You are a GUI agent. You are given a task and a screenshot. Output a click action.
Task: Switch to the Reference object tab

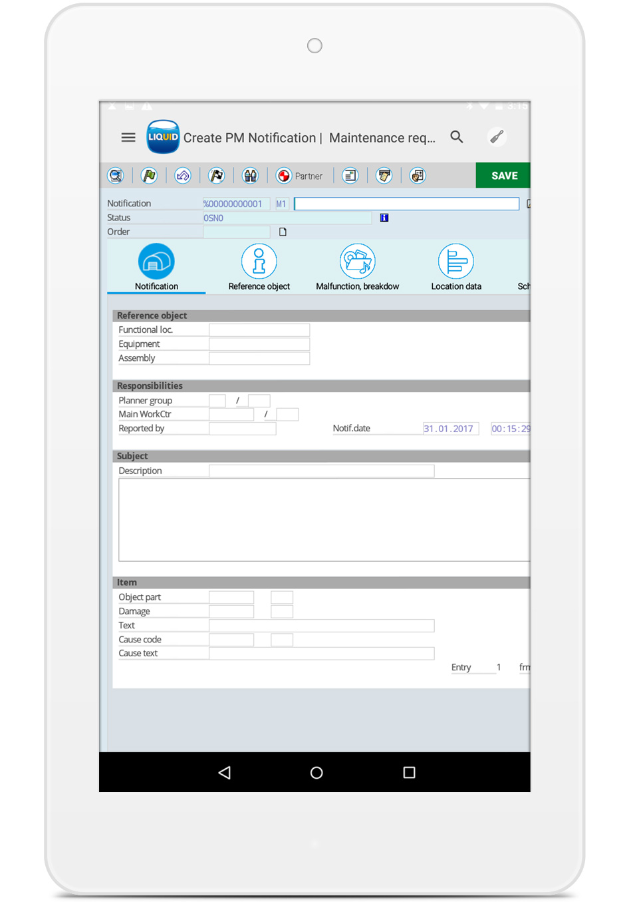coord(259,268)
